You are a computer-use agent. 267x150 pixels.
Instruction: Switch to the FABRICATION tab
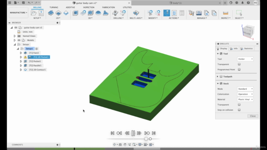108,7
